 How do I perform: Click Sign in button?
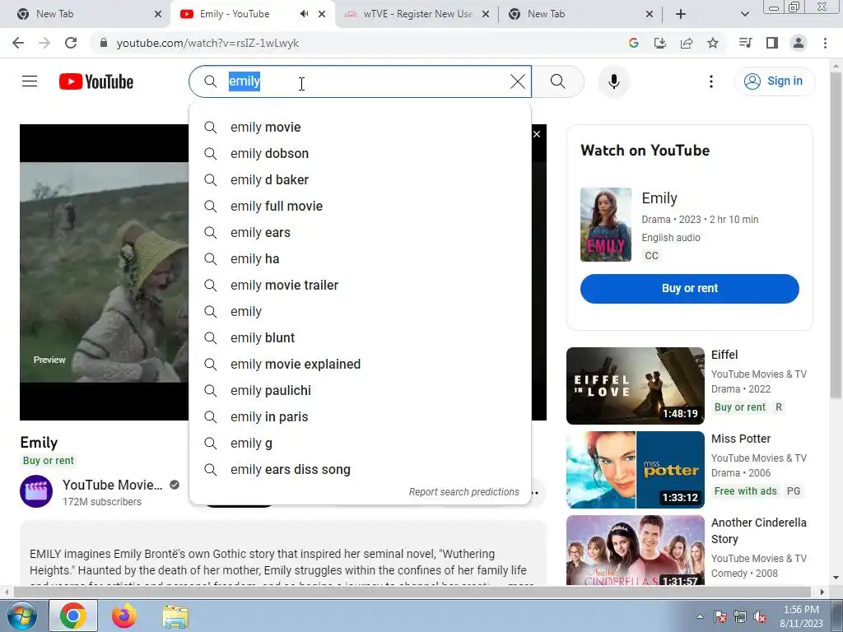click(774, 81)
